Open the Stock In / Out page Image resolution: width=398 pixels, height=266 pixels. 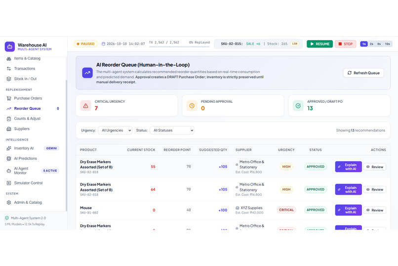tap(25, 79)
